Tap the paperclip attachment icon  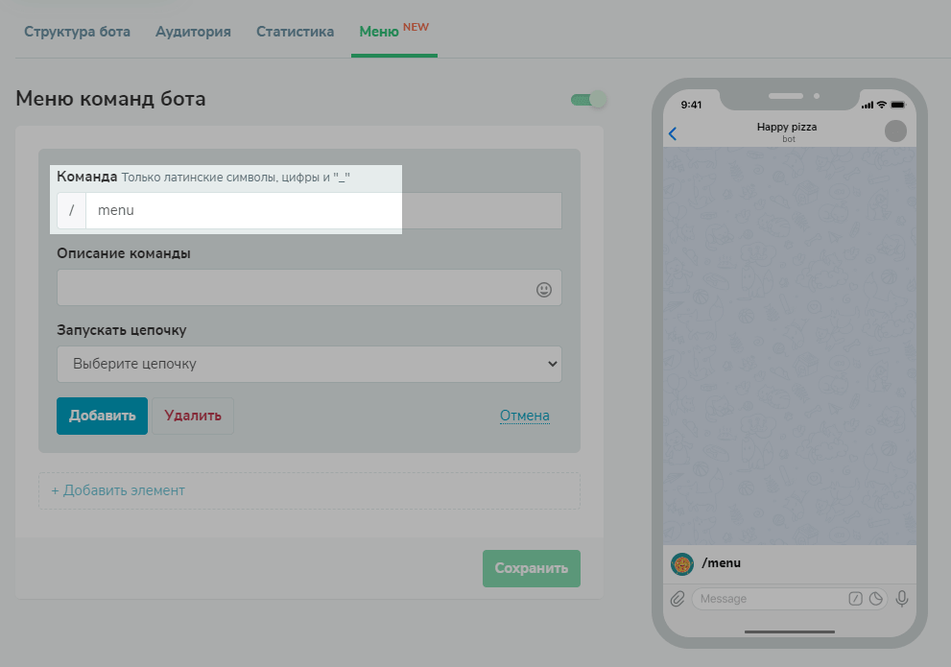[x=678, y=599]
